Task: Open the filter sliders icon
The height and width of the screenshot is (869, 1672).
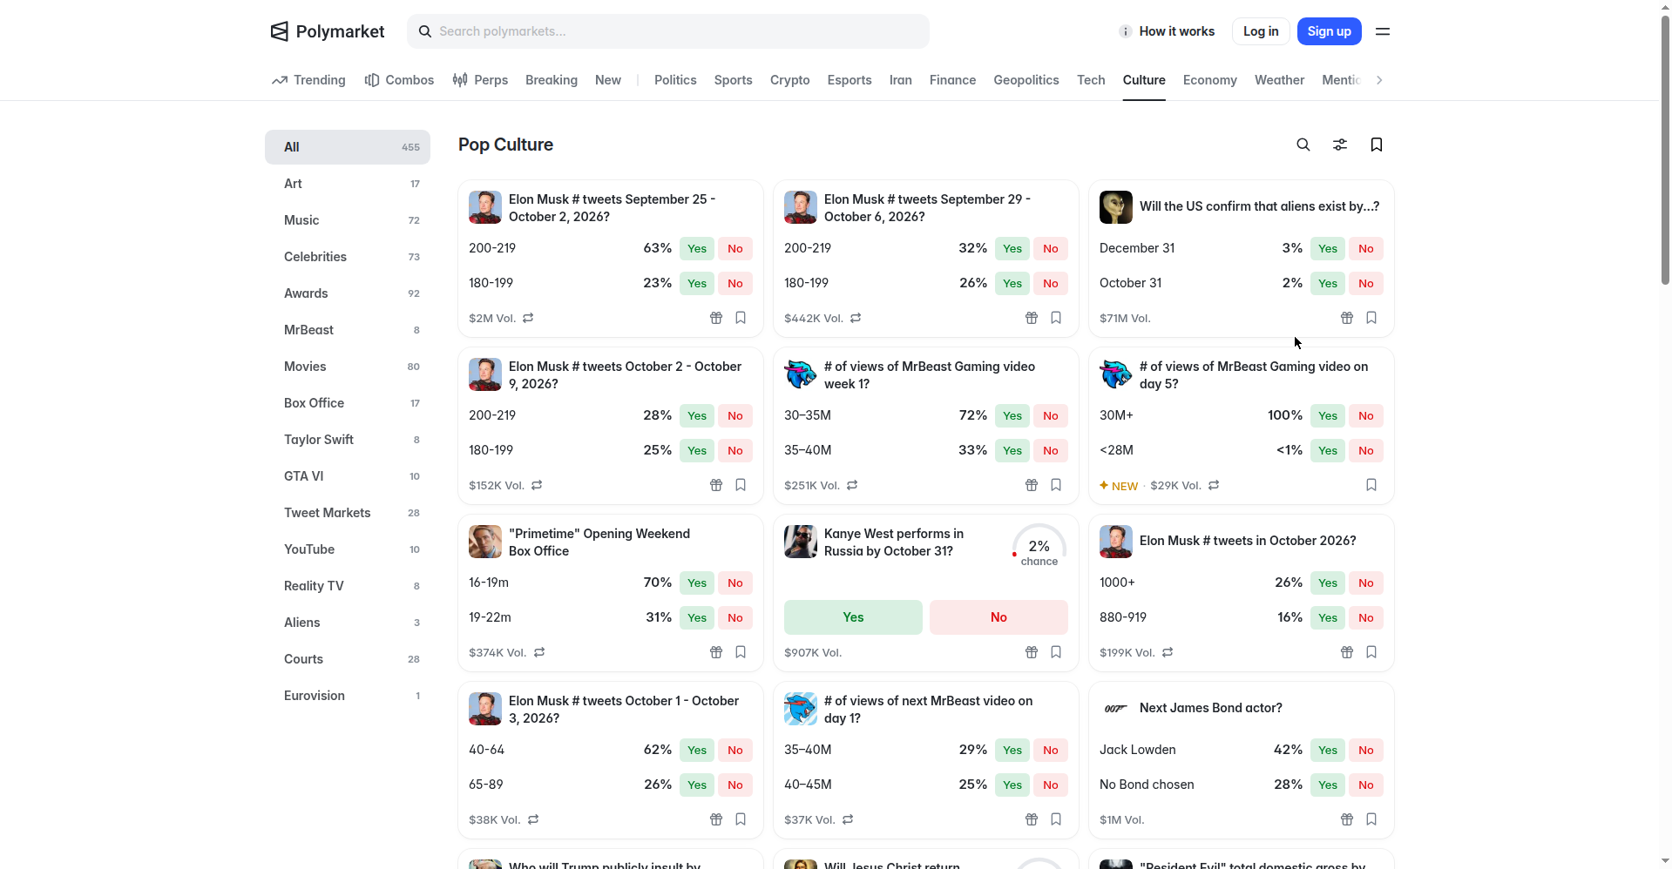Action: click(x=1340, y=145)
